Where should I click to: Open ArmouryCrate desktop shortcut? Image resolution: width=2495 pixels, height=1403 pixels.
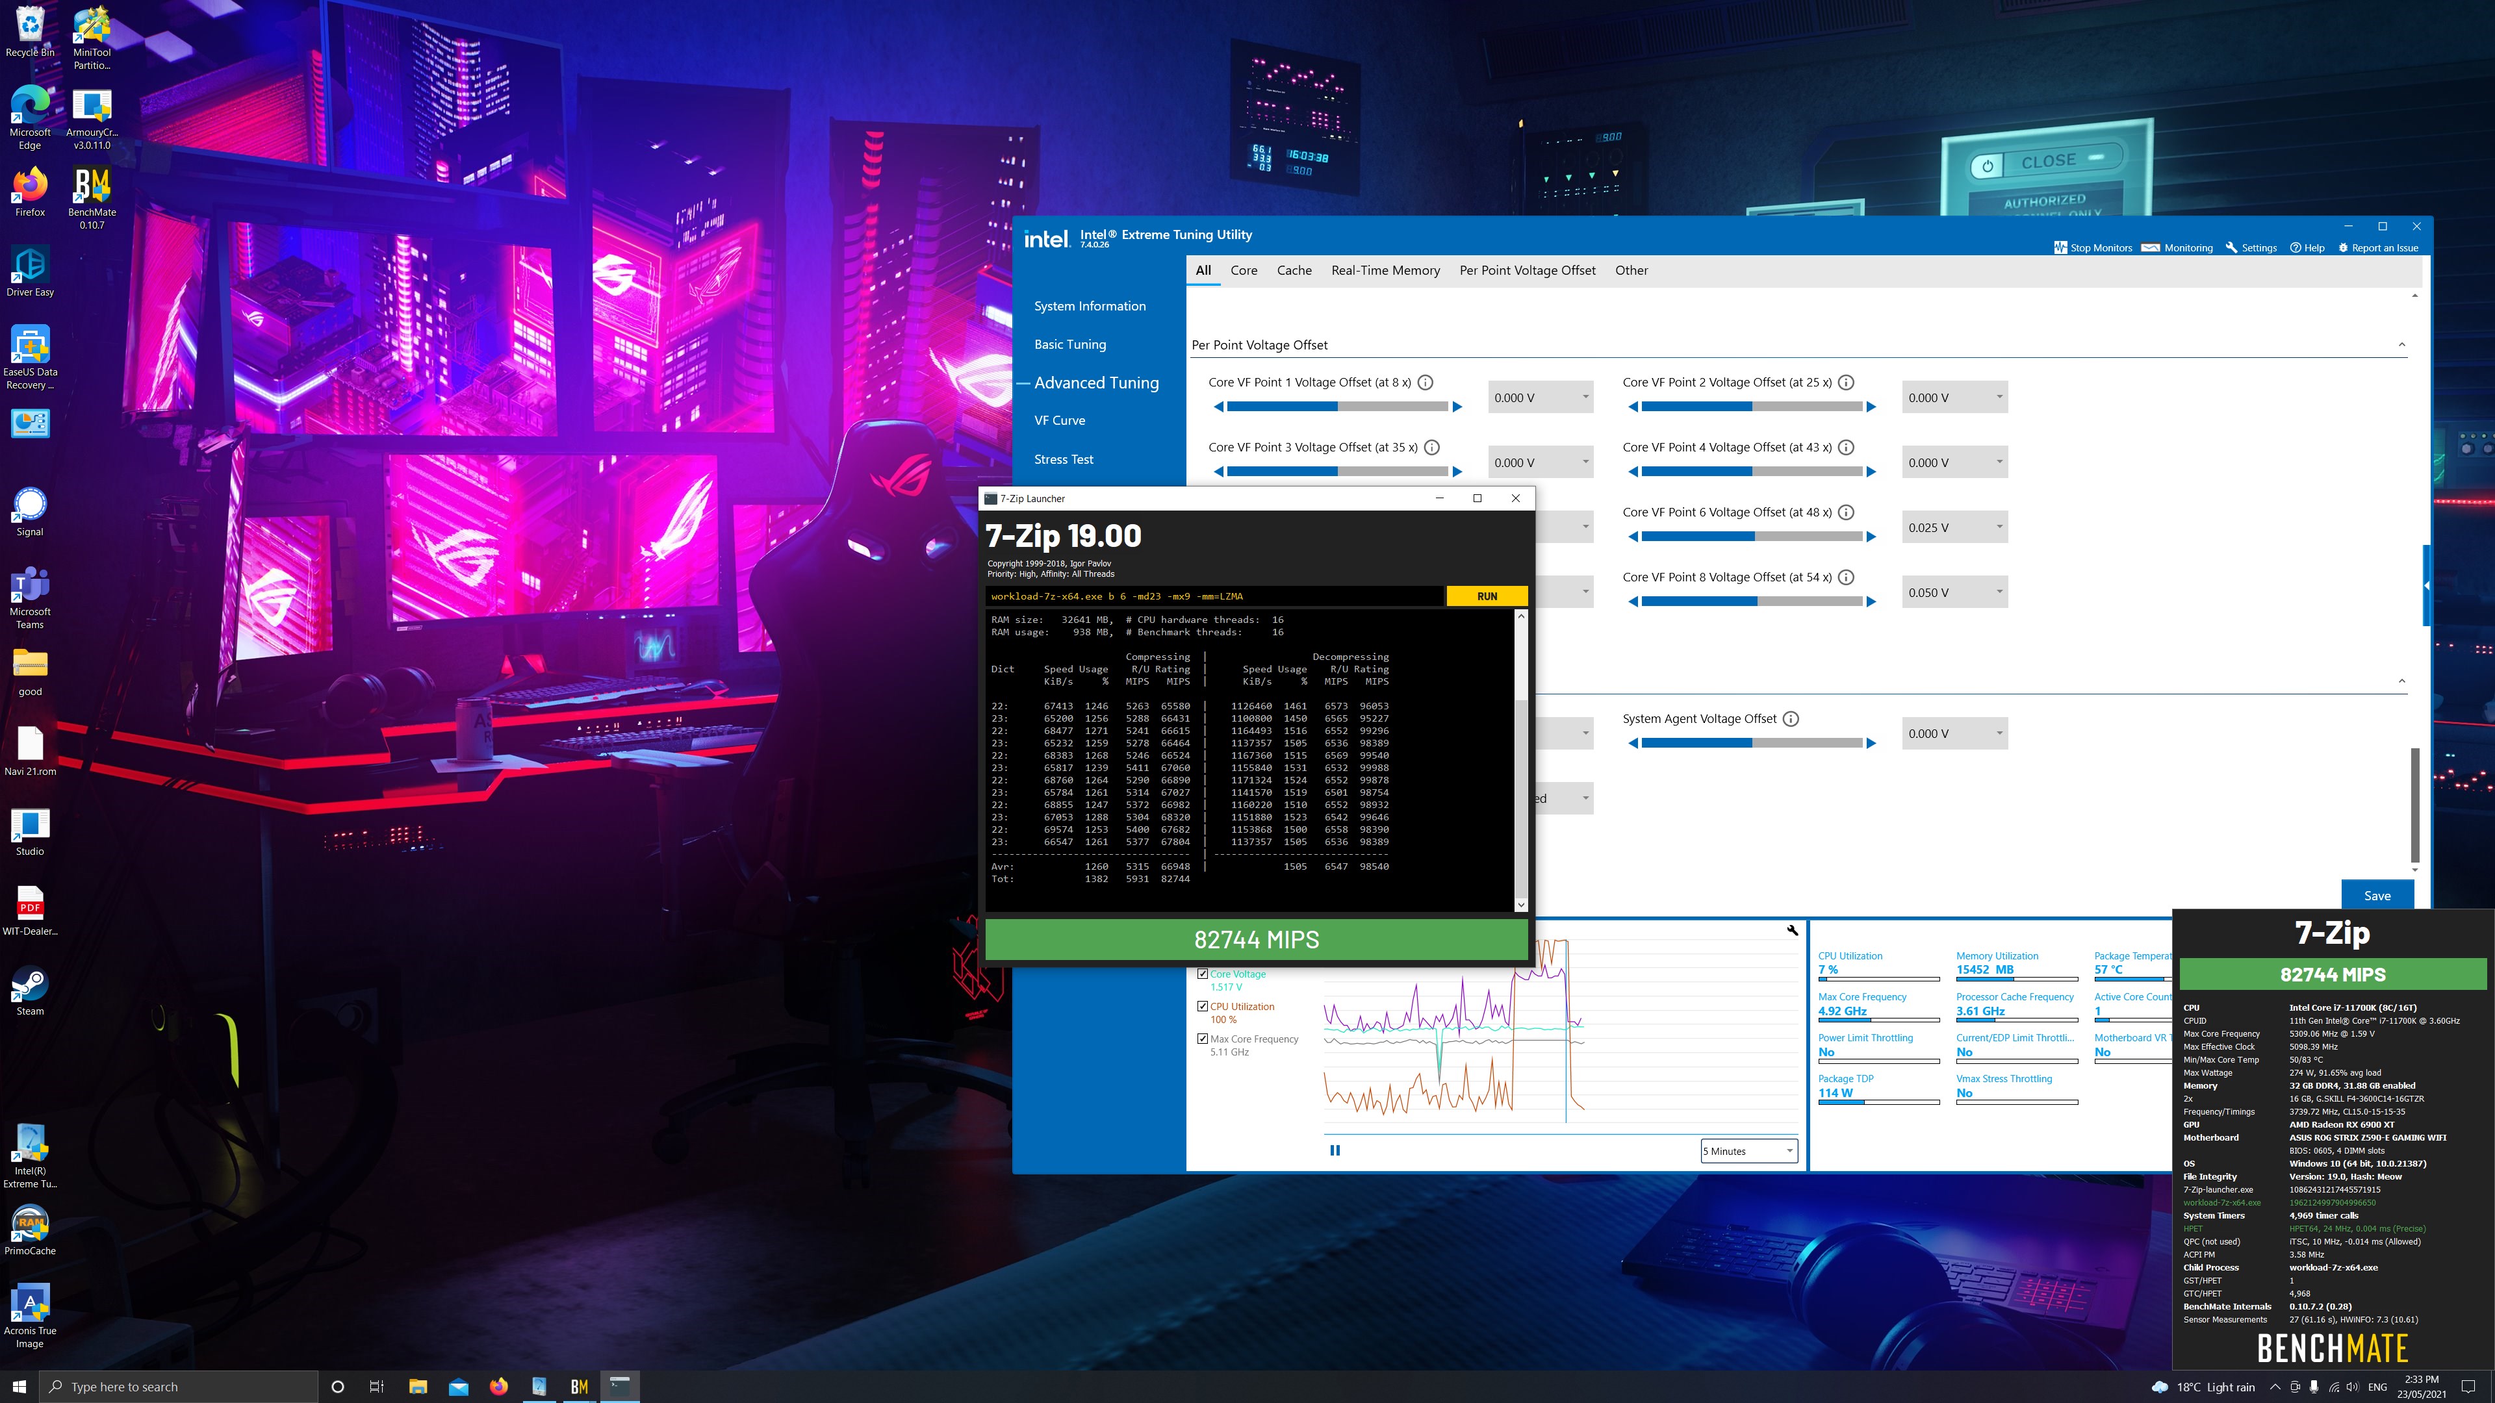tap(92, 118)
